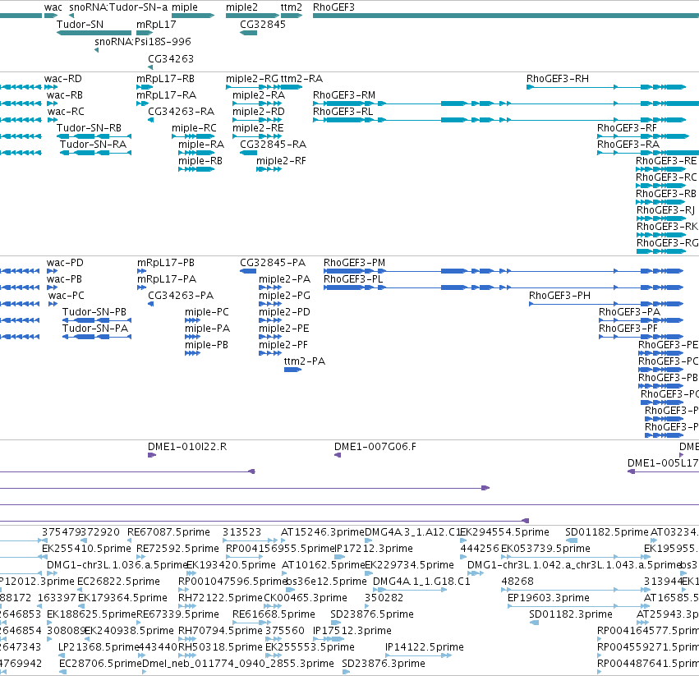Select EST LP21368.5prime

pos(62,655)
